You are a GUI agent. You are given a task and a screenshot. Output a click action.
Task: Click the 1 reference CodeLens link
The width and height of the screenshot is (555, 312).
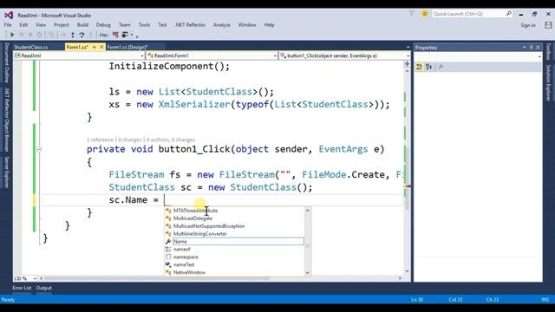click(101, 140)
